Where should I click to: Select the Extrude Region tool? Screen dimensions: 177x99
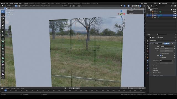3,42
